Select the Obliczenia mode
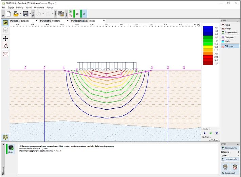This screenshot has width=241, height=177. click(x=230, y=46)
